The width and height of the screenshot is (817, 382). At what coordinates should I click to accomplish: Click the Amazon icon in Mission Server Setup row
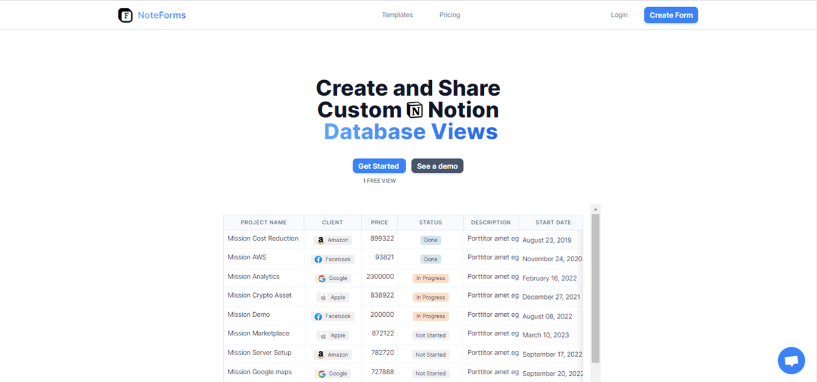[321, 355]
